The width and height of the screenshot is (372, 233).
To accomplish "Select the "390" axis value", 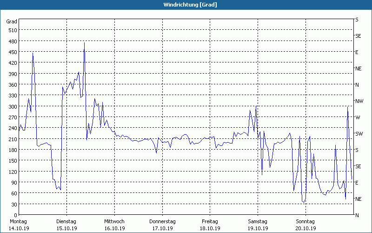I will point(13,74).
